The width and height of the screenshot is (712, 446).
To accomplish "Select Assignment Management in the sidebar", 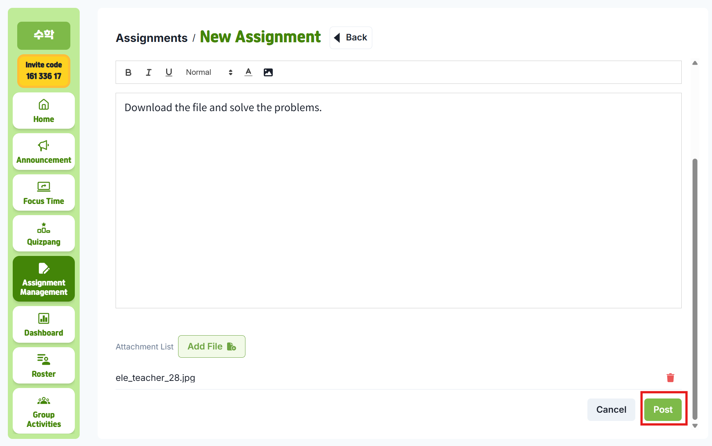I will tap(44, 279).
